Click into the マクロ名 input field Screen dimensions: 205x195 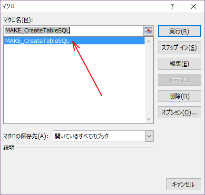tap(74, 31)
